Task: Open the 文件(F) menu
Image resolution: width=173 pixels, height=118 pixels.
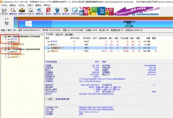Action: click(x=4, y=5)
